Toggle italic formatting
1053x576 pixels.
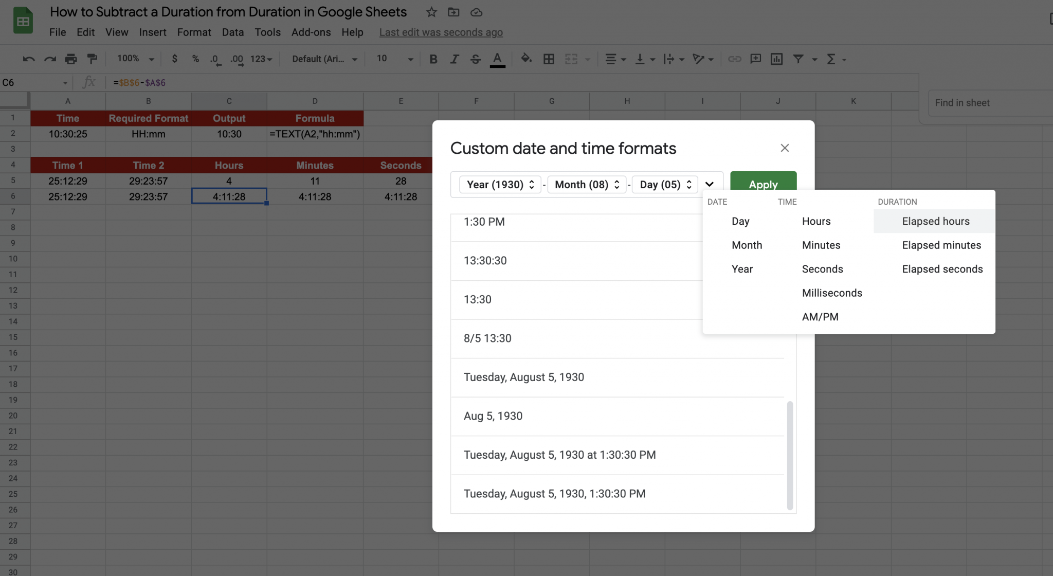coord(454,59)
